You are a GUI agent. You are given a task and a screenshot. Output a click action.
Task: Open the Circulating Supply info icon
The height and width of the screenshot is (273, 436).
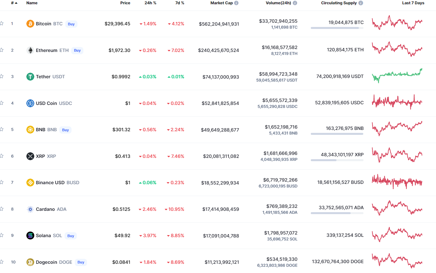click(x=361, y=3)
